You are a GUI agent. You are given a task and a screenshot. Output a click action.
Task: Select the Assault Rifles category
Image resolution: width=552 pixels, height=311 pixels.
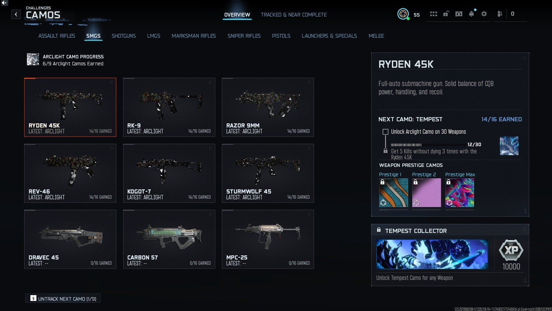[57, 36]
